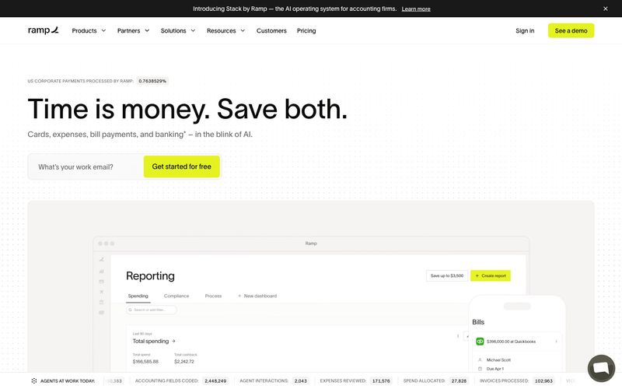Open the Solutions dropdown
The width and height of the screenshot is (622, 389).
click(178, 30)
